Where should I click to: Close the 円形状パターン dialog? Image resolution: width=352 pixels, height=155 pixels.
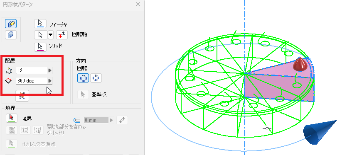coord(138,4)
